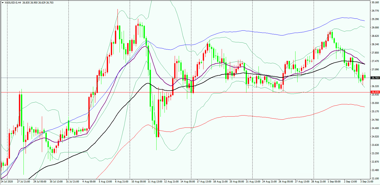Click the OHLC values in chart header
Screen dimensions: 380x185
38,2
